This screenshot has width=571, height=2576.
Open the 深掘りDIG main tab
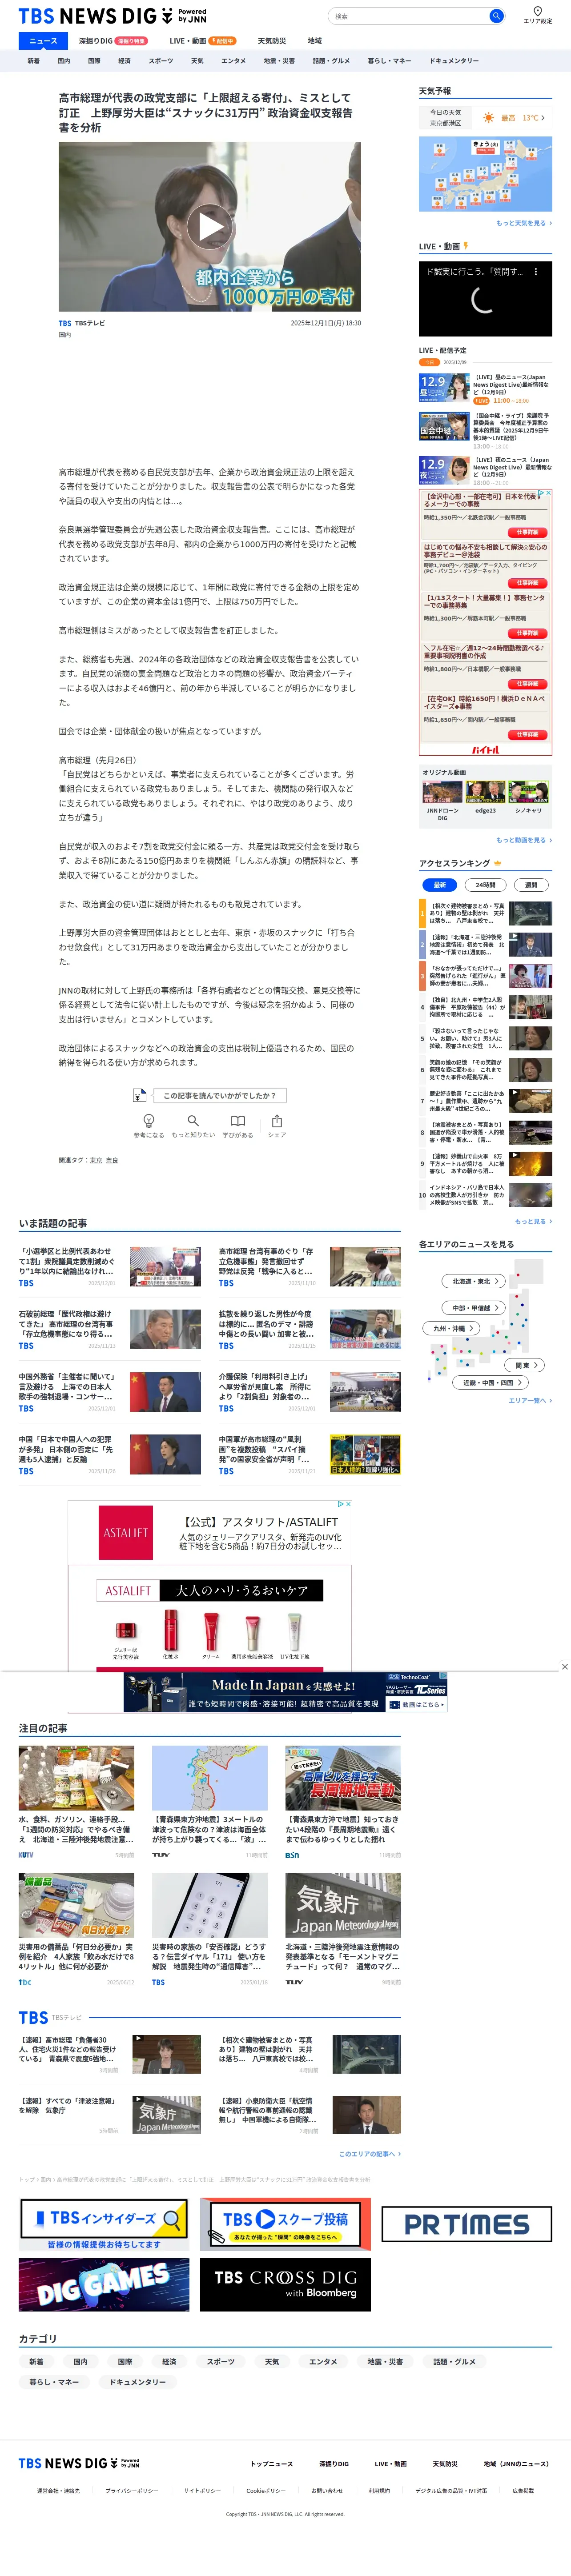click(x=113, y=41)
